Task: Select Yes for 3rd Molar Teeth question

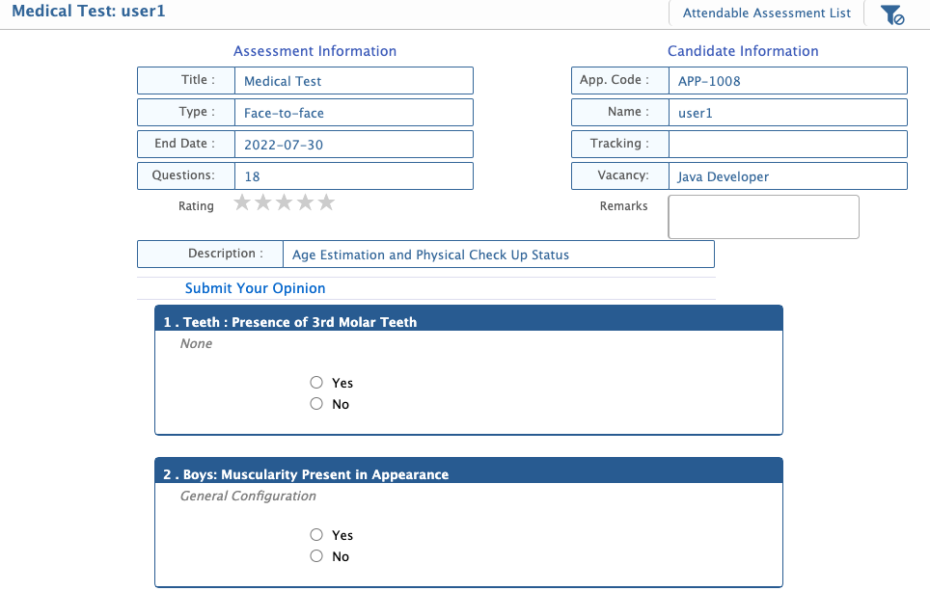Action: (316, 383)
